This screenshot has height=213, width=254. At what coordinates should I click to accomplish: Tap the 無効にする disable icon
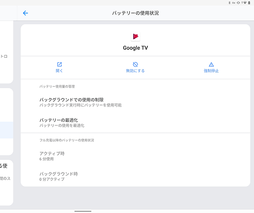(x=135, y=65)
